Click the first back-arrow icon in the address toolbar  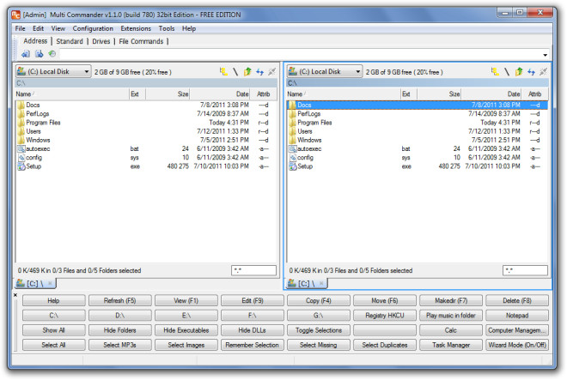26,54
